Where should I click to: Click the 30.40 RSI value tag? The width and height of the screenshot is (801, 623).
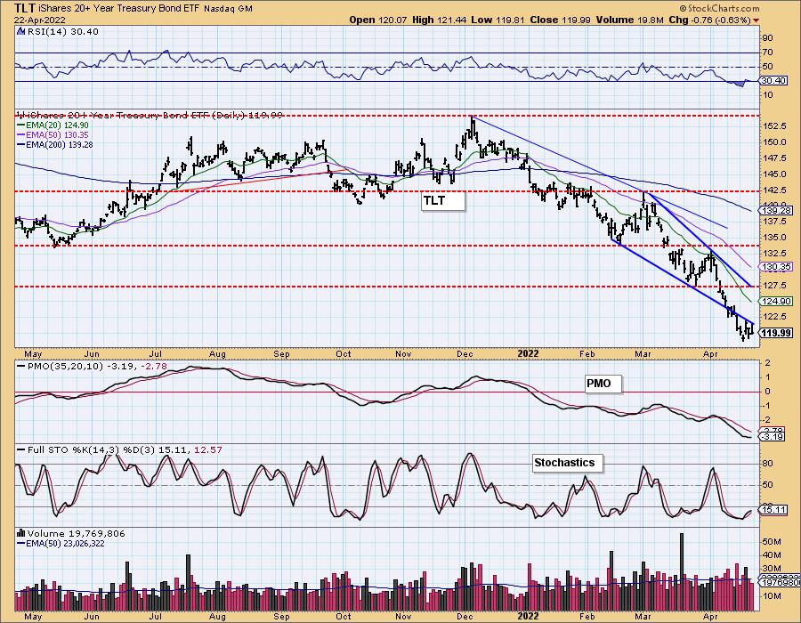[x=773, y=81]
